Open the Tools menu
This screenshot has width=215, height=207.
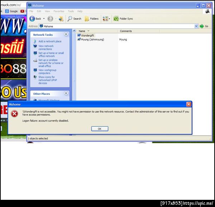pyautogui.click(x=71, y=11)
